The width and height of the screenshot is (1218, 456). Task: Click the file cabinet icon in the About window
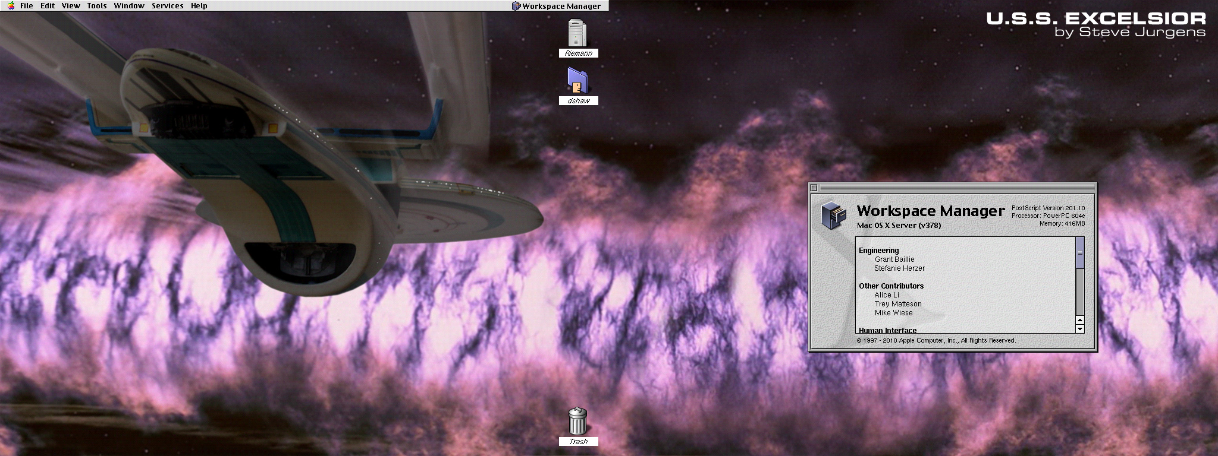(834, 215)
